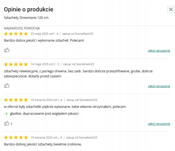Report abuse on the pięknie wykonane review
This screenshot has height=151, width=175.
[159, 124]
